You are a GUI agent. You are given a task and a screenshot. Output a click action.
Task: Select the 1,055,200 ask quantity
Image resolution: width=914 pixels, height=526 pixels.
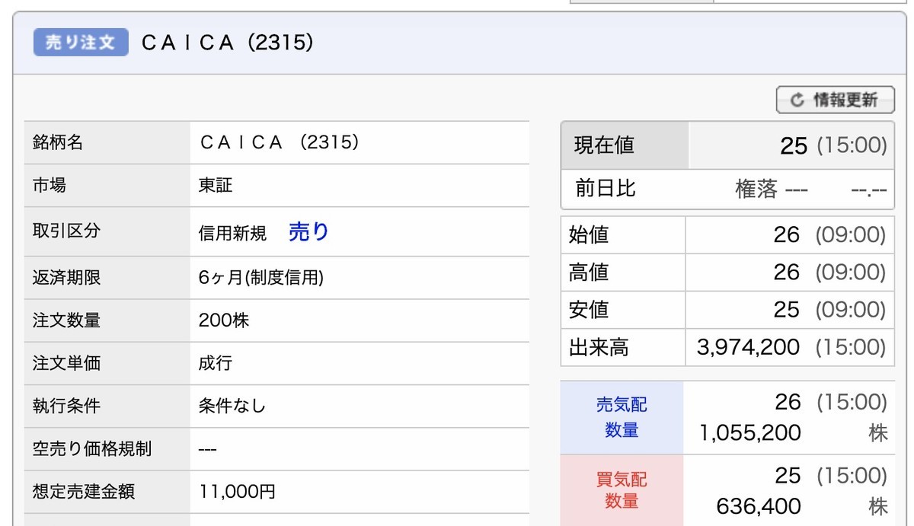click(x=750, y=433)
